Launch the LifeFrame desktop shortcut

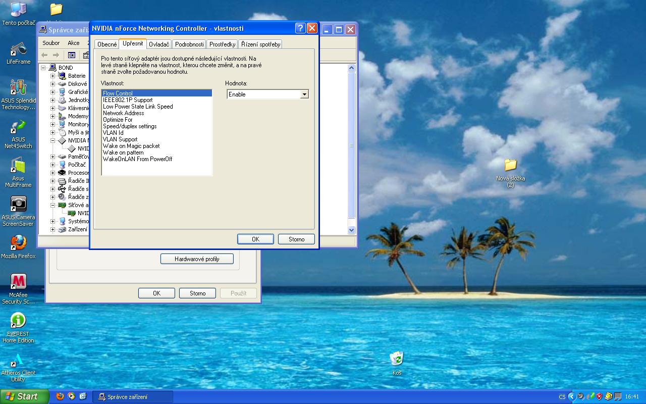point(18,53)
